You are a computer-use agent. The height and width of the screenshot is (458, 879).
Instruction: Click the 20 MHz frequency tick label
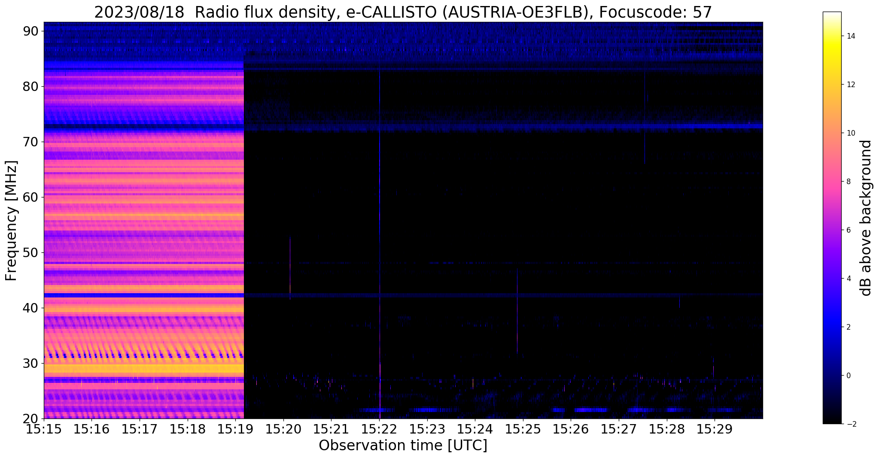[x=30, y=419]
